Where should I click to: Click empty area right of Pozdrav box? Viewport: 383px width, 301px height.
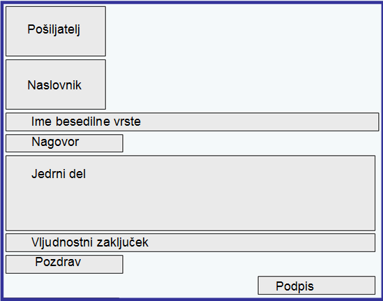250,264
